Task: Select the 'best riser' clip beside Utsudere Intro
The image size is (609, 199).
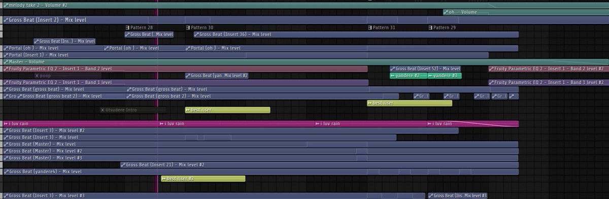Action: point(227,110)
